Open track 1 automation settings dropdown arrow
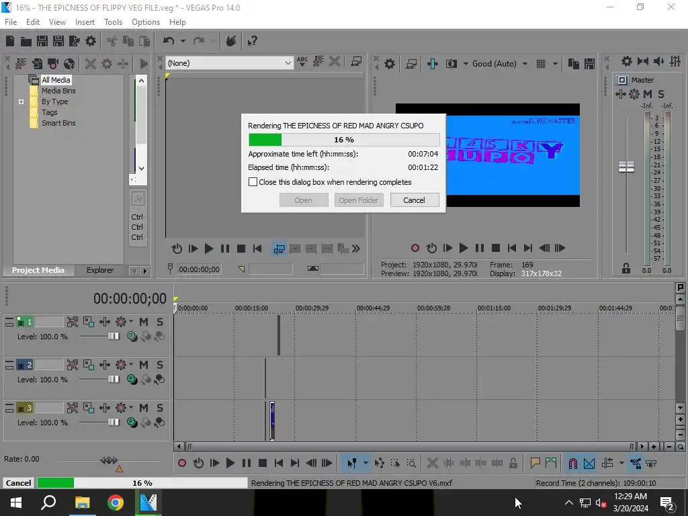688x516 pixels. tap(131, 322)
